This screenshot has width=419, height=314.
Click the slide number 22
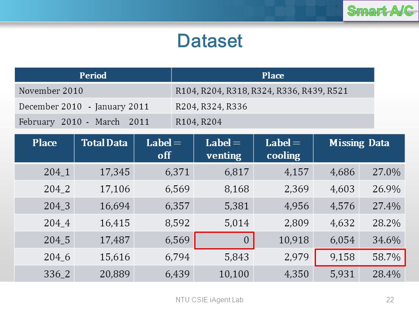(x=390, y=300)
